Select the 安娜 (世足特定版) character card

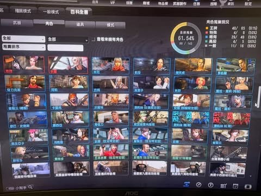(111, 135)
